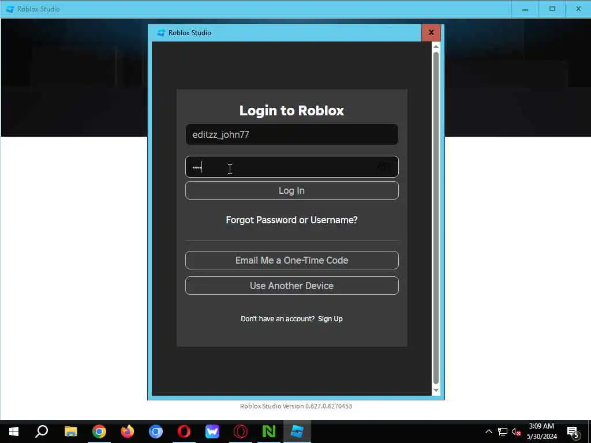The height and width of the screenshot is (443, 591).
Task: Click the Log In button
Action: [x=291, y=190]
